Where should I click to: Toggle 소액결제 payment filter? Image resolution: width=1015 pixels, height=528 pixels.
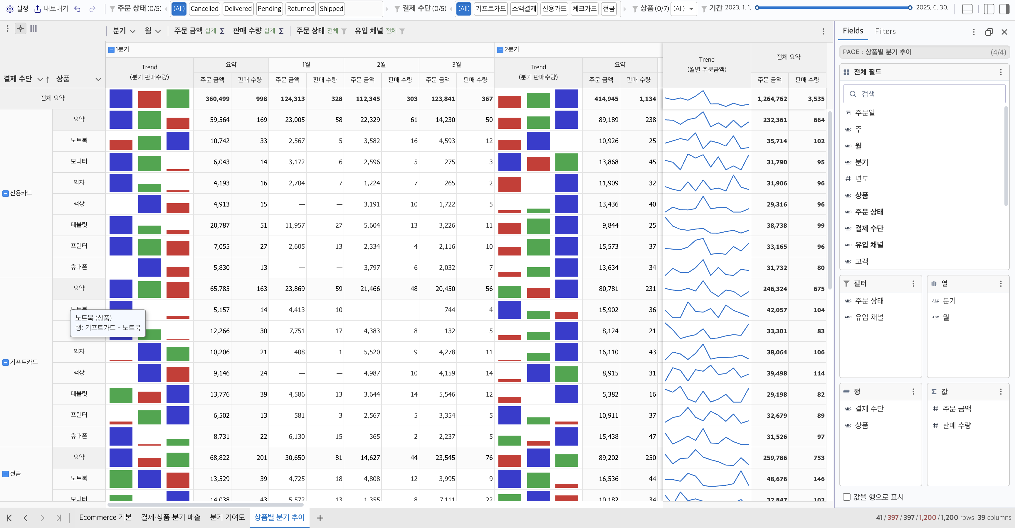[524, 9]
